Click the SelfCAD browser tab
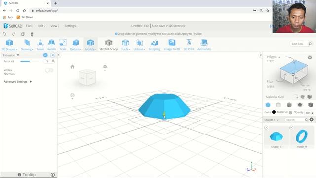 click(x=26, y=3)
